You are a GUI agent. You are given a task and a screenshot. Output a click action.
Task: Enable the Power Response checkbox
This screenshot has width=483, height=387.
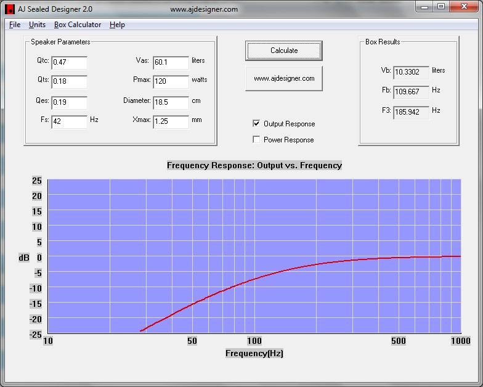pos(256,140)
